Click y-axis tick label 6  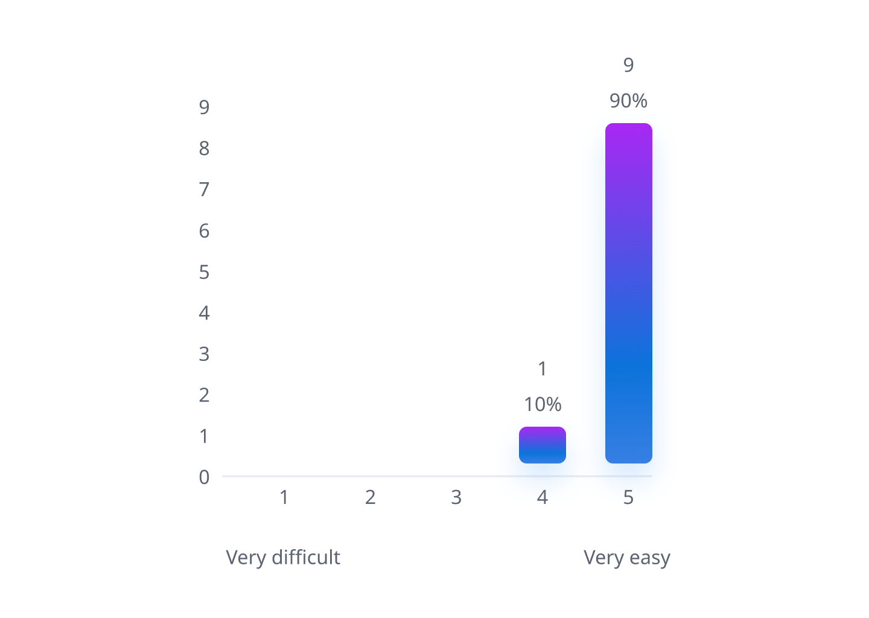(204, 231)
